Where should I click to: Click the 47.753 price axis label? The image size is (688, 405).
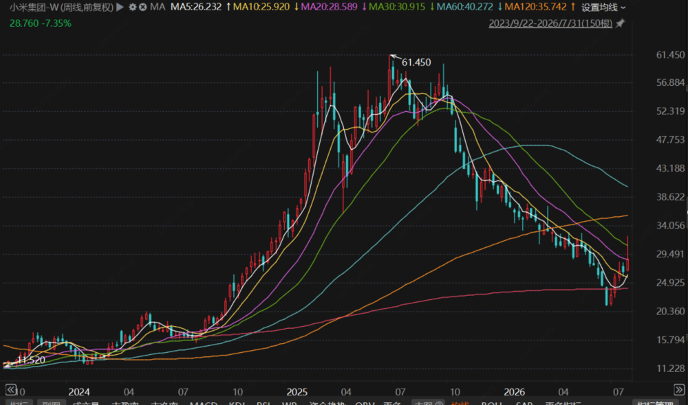coord(670,139)
